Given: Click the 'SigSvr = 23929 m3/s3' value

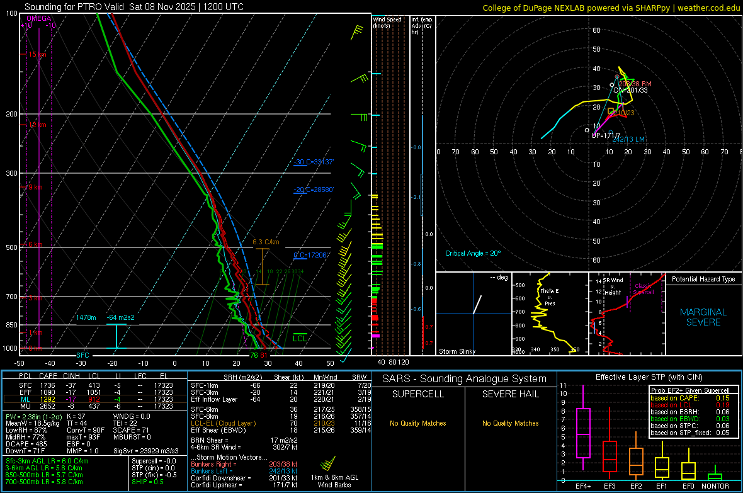Looking at the screenshot, I should coord(146,451).
